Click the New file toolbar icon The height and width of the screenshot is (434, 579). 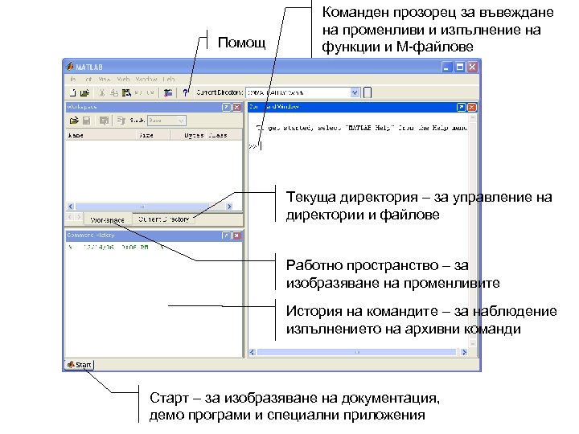[72, 92]
